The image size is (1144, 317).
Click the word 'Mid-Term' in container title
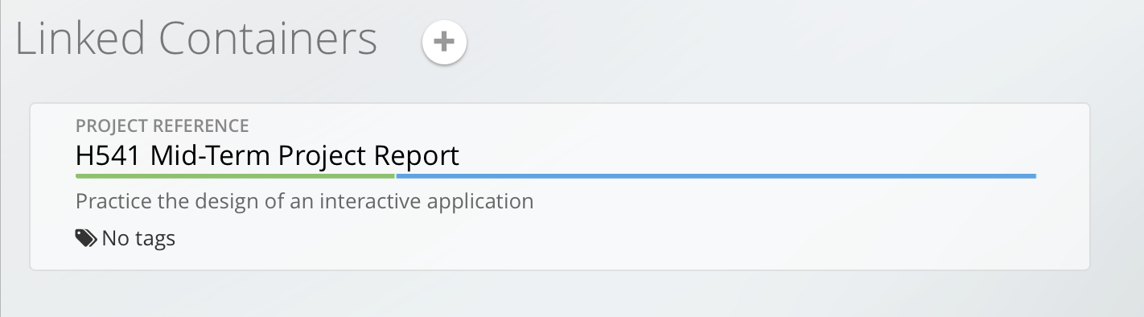click(211, 154)
